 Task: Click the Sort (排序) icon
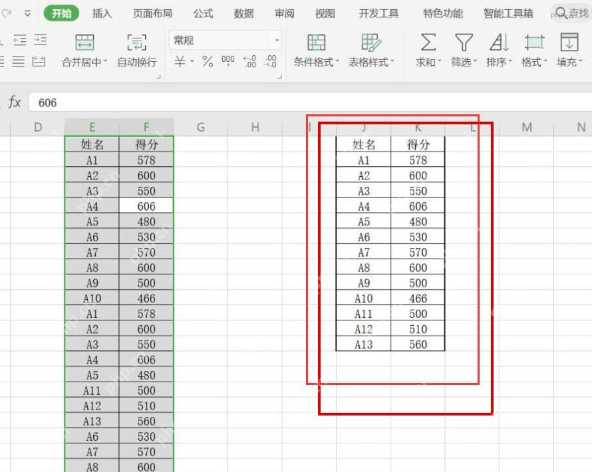pyautogui.click(x=499, y=42)
